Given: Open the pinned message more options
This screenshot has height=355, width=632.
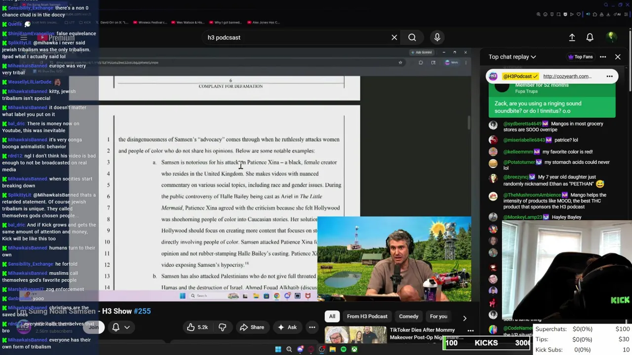Looking at the screenshot, I should (609, 76).
